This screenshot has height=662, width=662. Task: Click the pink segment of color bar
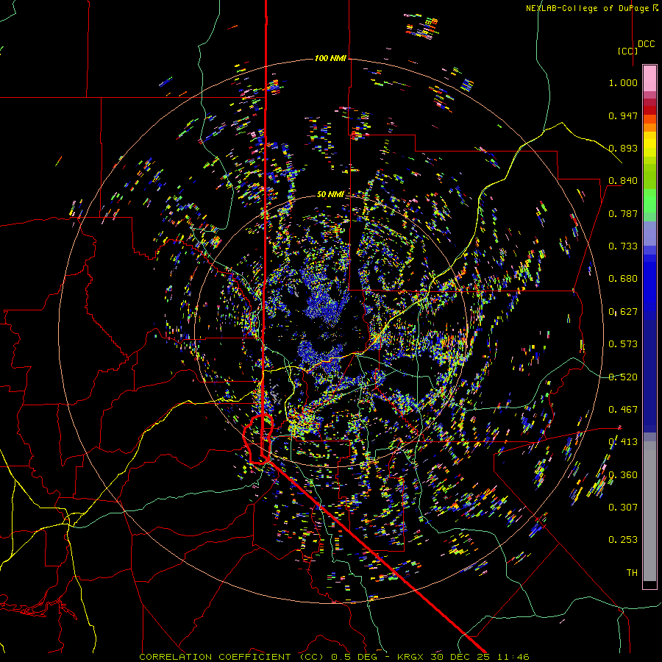coord(649,79)
